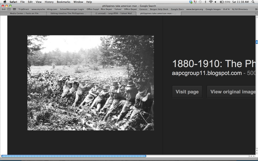258x161 pixels.
Task: Click the (55%) battery percentage text
Action: pyautogui.click(x=227, y=2)
